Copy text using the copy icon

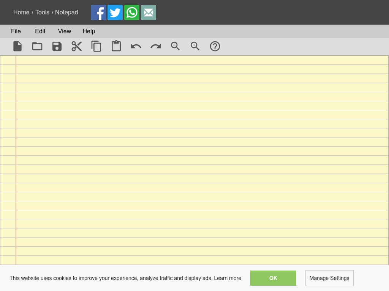[96, 46]
